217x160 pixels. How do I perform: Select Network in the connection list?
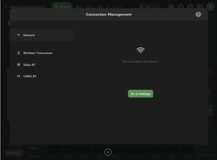[41, 35]
